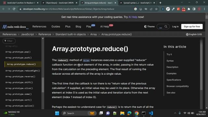Open Array.prototype.pop() in the sidebar
The image size is (208, 117).
click(18, 52)
